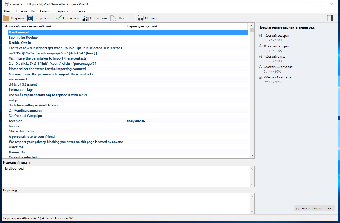Image resolution: width=340 pixels, height=223 pixels.
Task: Click the Добавить комментарий button
Action: [x=314, y=208]
